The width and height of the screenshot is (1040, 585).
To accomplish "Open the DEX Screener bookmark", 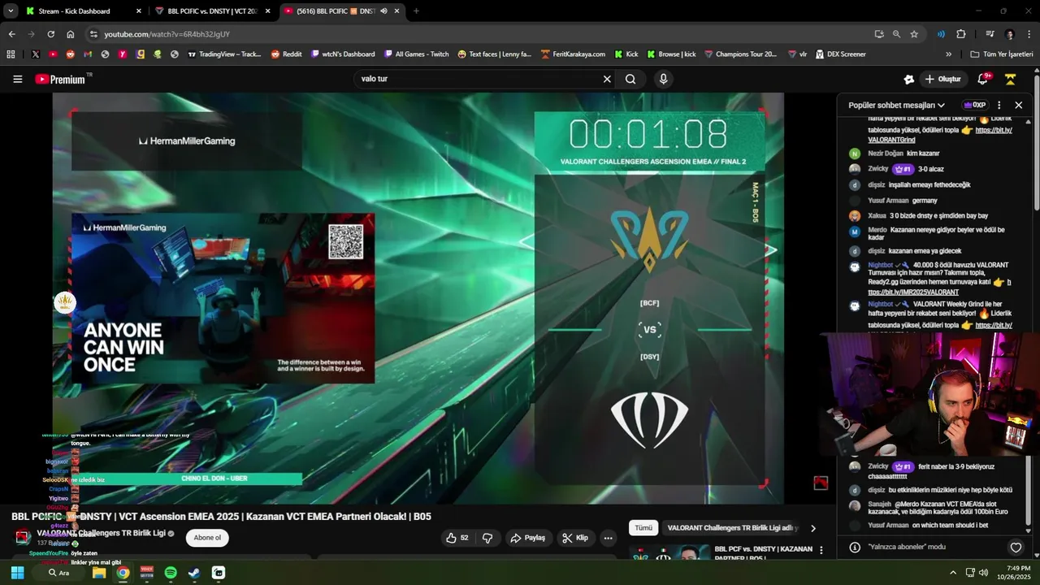I will point(841,54).
